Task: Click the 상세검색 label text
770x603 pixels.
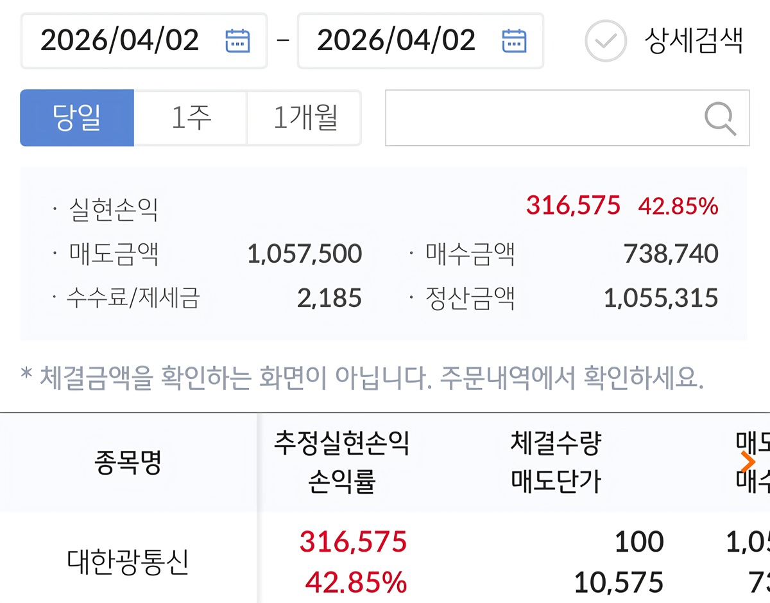Action: pyautogui.click(x=694, y=40)
